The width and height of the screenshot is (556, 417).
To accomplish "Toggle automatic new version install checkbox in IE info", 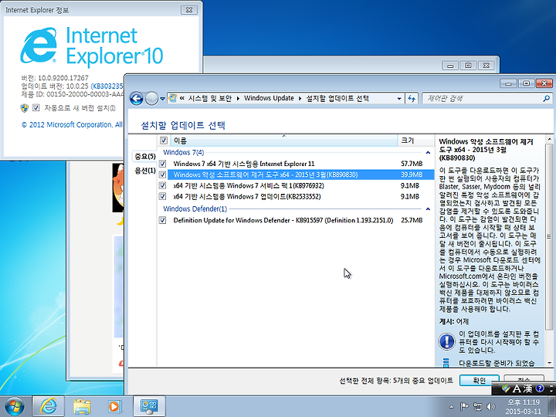I will (36, 107).
